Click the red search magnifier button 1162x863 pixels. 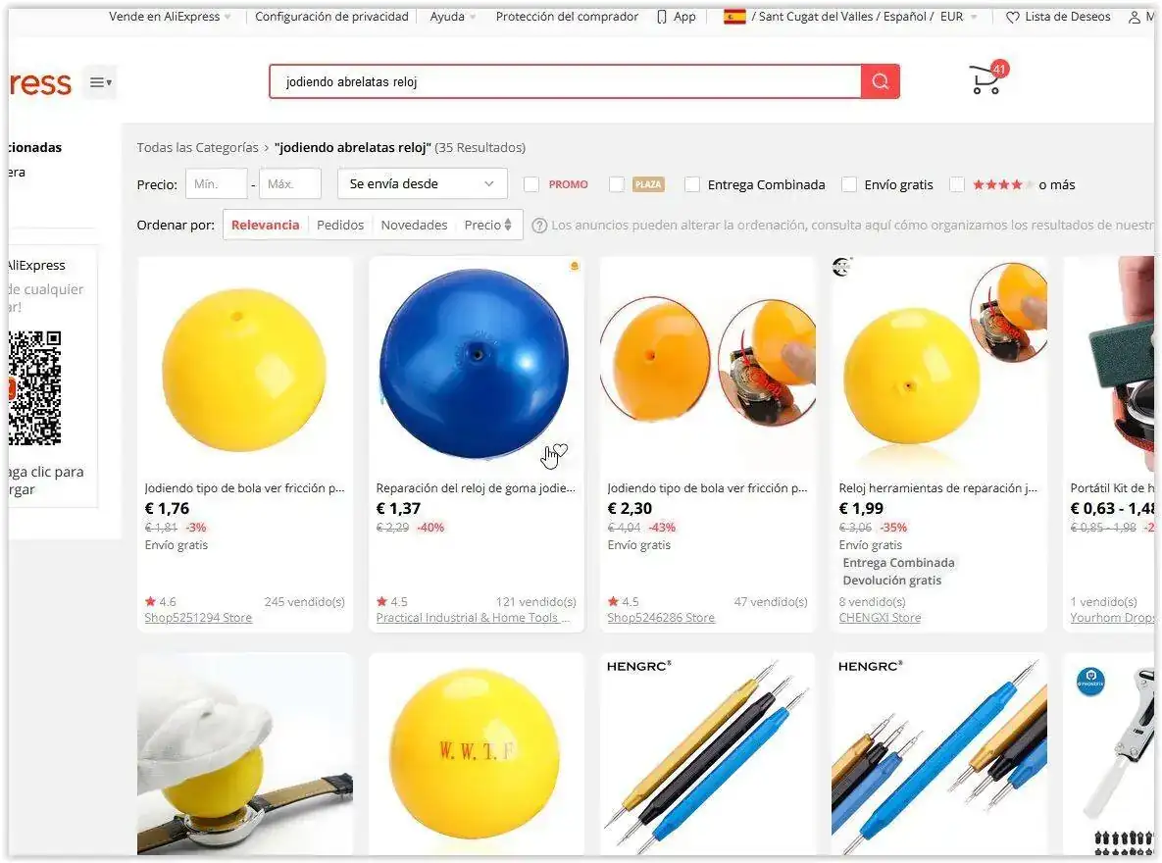[880, 81]
